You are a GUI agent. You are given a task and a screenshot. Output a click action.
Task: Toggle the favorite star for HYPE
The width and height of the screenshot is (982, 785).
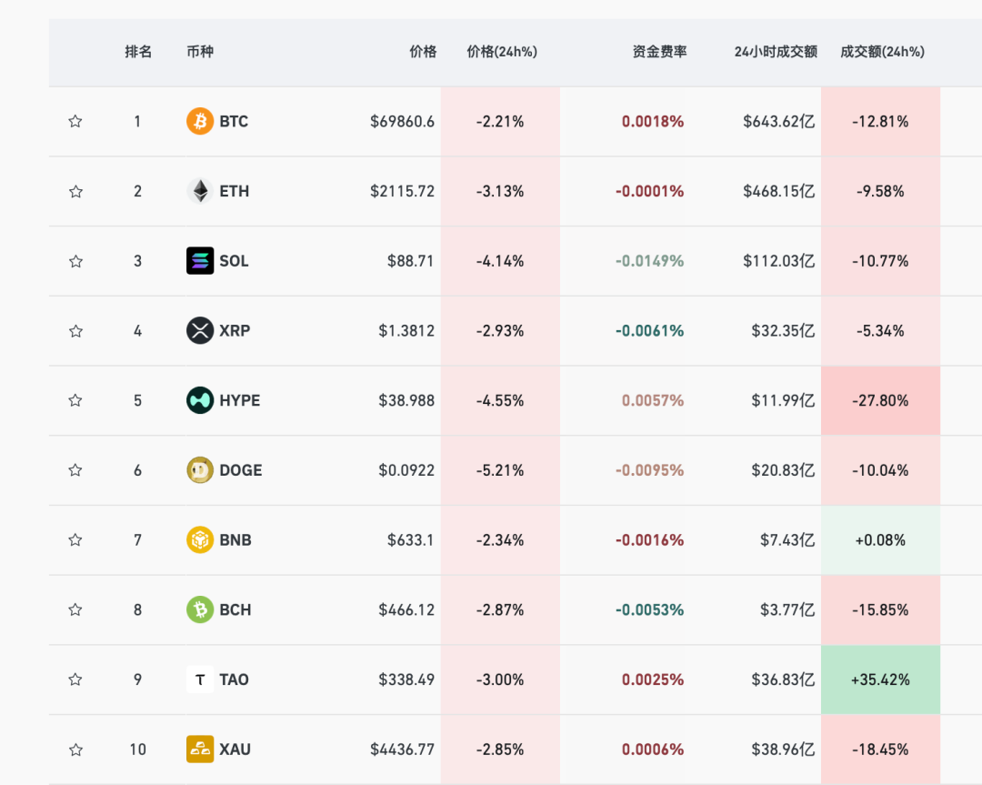pos(75,400)
